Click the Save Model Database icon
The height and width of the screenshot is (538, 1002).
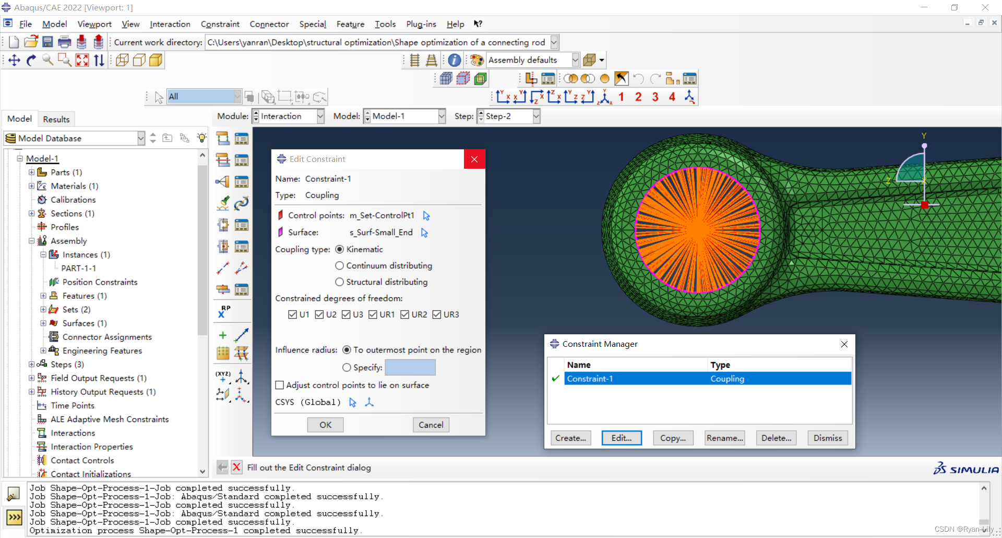coord(47,42)
